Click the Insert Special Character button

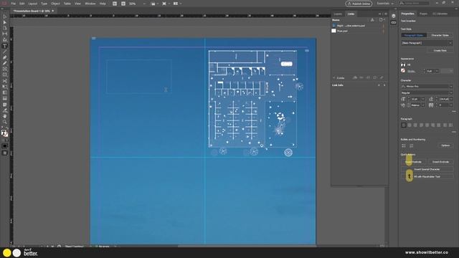coord(427,169)
